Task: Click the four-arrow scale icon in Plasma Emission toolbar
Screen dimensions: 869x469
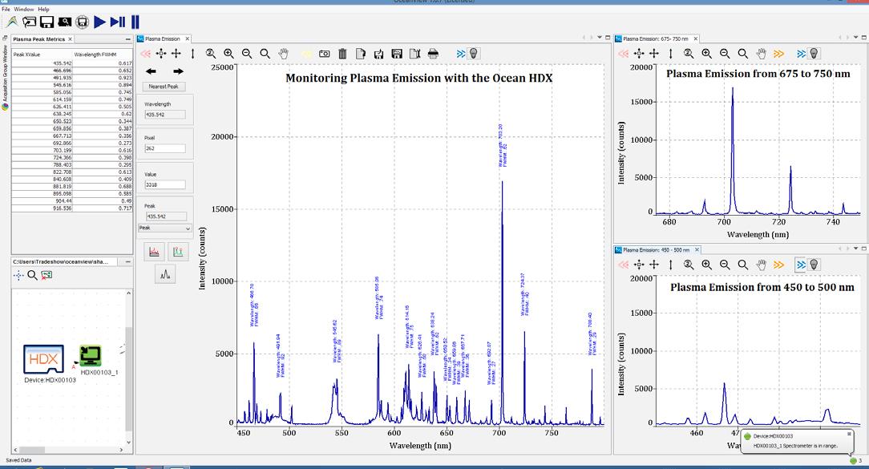Action: coord(176,54)
